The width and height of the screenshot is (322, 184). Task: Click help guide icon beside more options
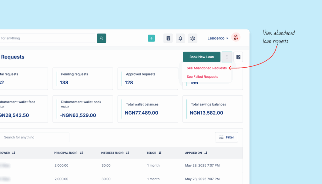click(x=238, y=57)
